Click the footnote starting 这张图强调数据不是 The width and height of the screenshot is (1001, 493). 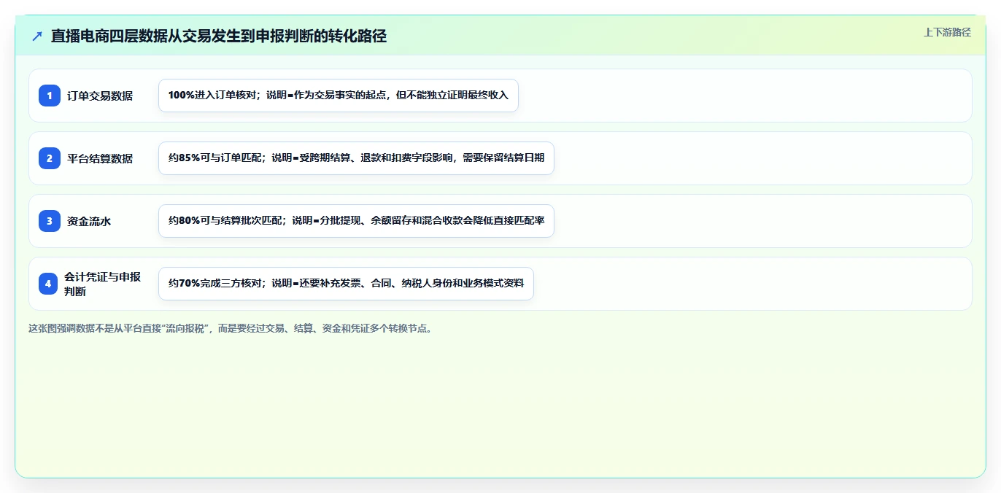pos(231,329)
